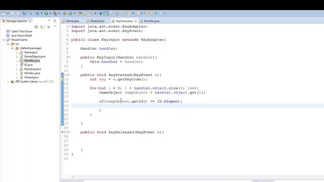Viewport: 324px width, 182px height.
Task: Select Wizard.java in Package Explorer tree
Action: 31,77
